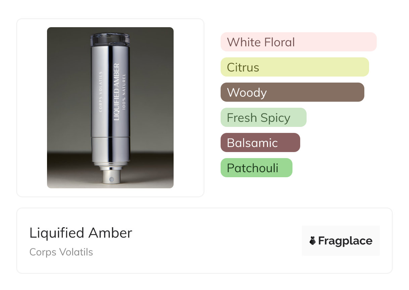Screen dimensions: 409x290
Task: Click the threaded silver neck above the nozzle
Action: [110, 164]
